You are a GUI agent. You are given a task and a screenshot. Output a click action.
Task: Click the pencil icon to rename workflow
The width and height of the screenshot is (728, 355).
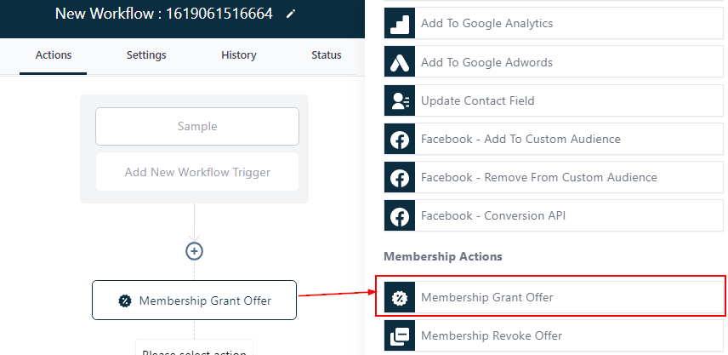click(x=292, y=14)
